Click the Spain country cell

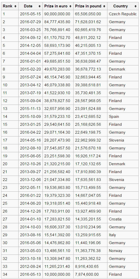[123, 117]
